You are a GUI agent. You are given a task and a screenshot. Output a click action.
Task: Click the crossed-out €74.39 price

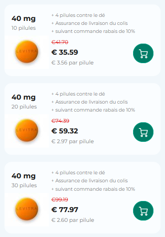[x=60, y=121]
